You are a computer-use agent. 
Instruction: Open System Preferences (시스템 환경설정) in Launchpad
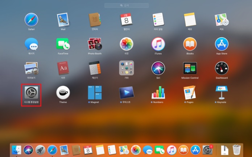click(31, 93)
